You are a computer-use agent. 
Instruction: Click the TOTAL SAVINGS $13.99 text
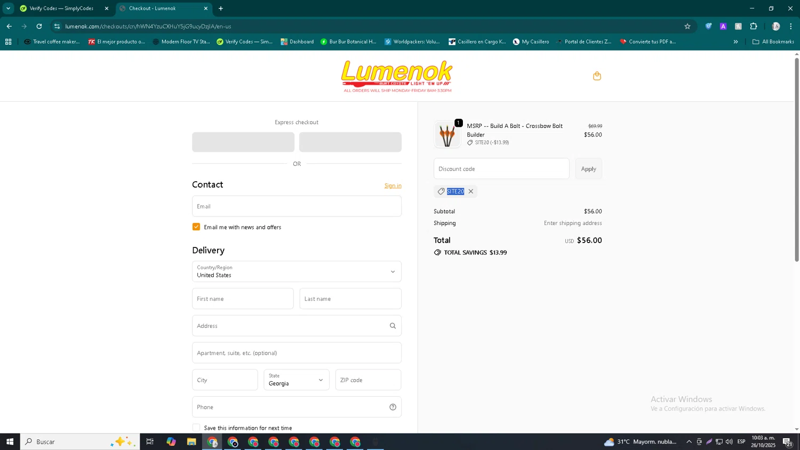point(475,253)
